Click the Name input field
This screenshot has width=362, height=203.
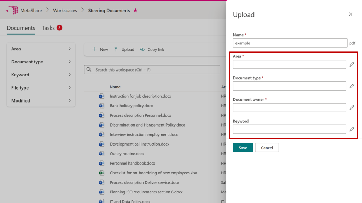290,43
